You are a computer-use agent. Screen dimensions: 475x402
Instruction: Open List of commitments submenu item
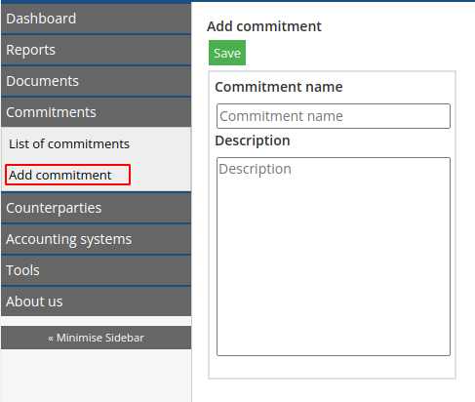coord(69,143)
